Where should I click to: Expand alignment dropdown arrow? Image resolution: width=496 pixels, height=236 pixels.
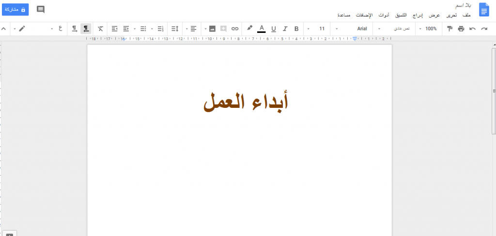coord(186,29)
